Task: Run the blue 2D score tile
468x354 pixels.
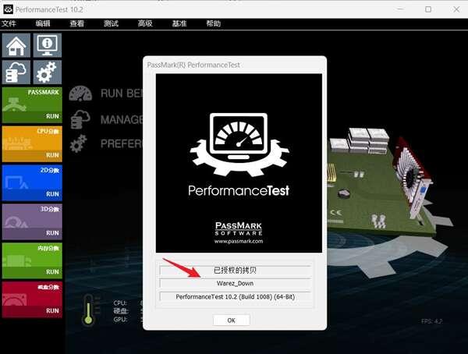Action: pos(32,182)
